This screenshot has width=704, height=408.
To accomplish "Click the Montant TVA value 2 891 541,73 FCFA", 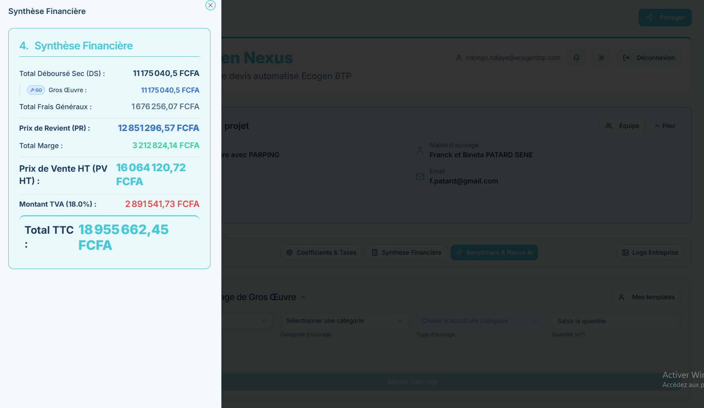I will click(x=162, y=204).
